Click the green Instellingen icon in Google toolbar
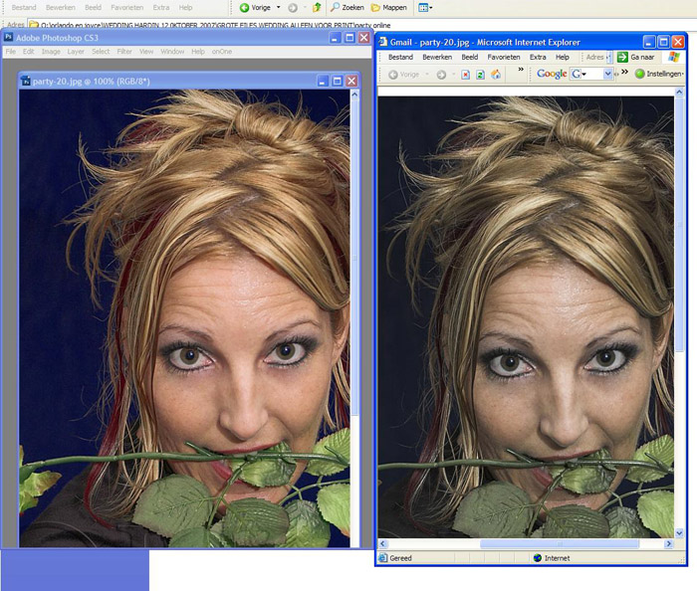The height and width of the screenshot is (591, 697). 639,75
